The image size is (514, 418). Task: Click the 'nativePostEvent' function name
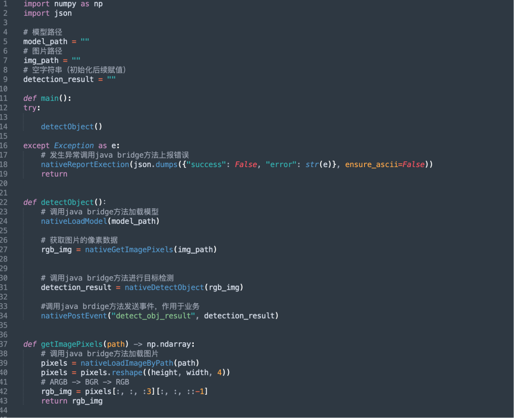pyautogui.click(x=74, y=316)
